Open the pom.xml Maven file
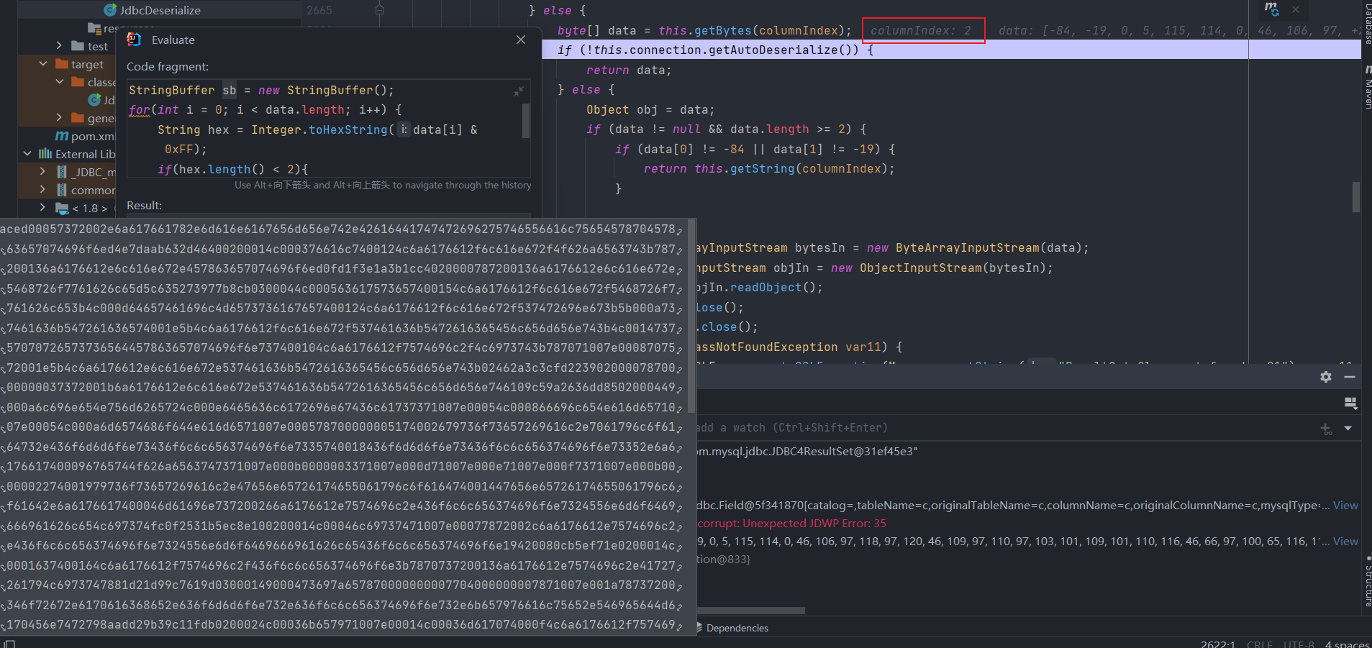The height and width of the screenshot is (648, 1372). coord(92,136)
